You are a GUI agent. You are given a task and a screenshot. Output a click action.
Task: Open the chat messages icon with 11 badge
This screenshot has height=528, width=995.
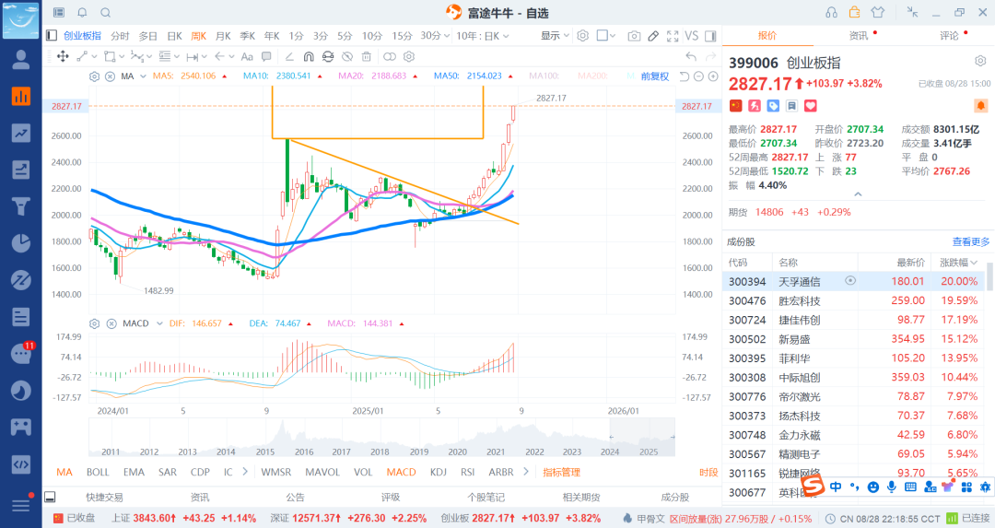pyautogui.click(x=21, y=353)
